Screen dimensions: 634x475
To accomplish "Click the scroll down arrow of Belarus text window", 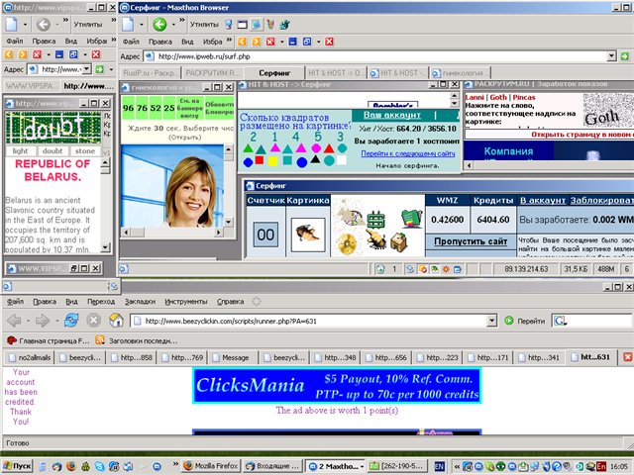I will point(105,247).
